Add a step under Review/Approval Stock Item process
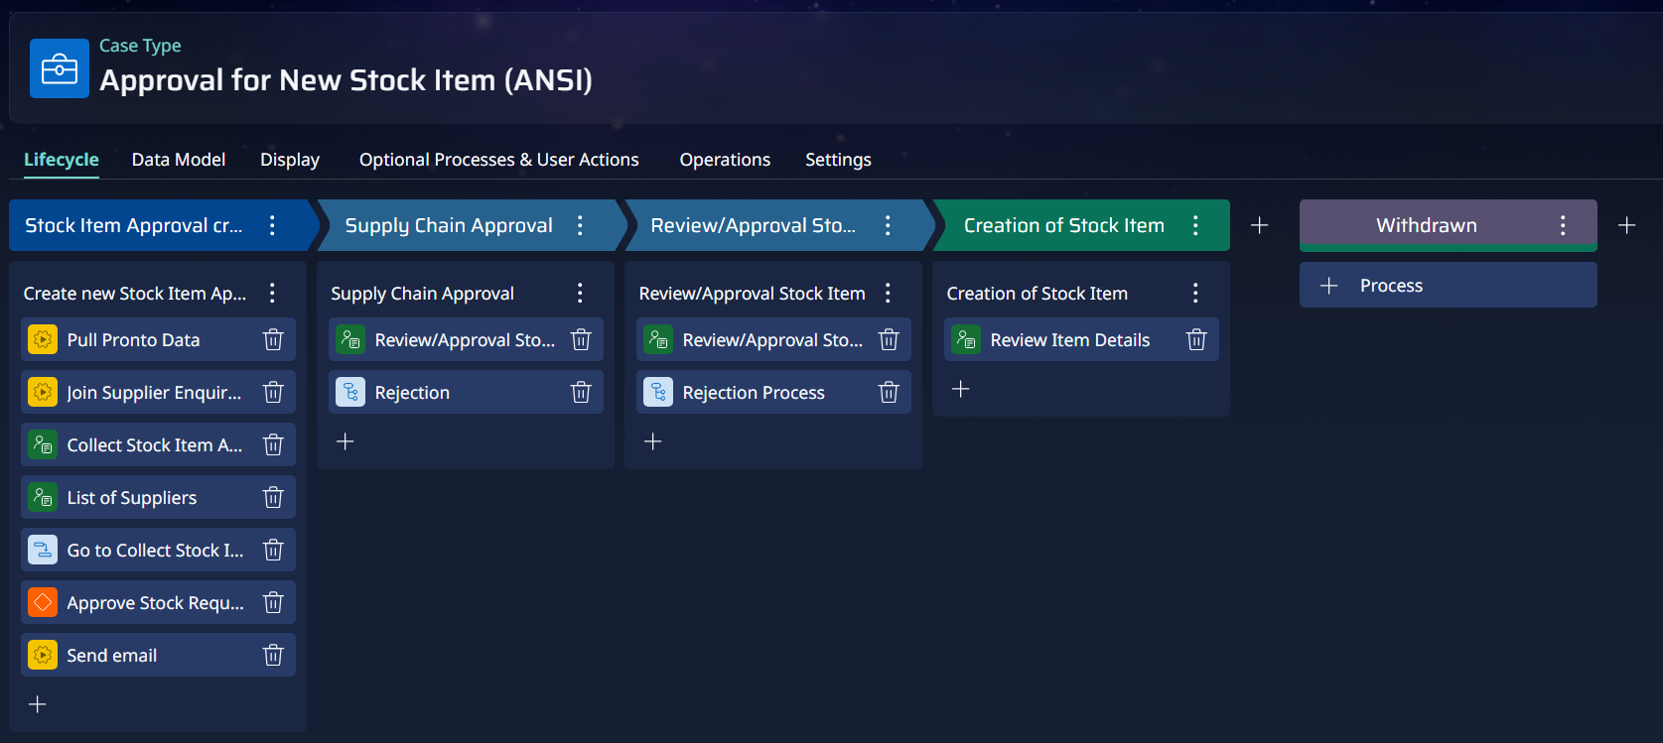The width and height of the screenshot is (1663, 743). click(653, 441)
